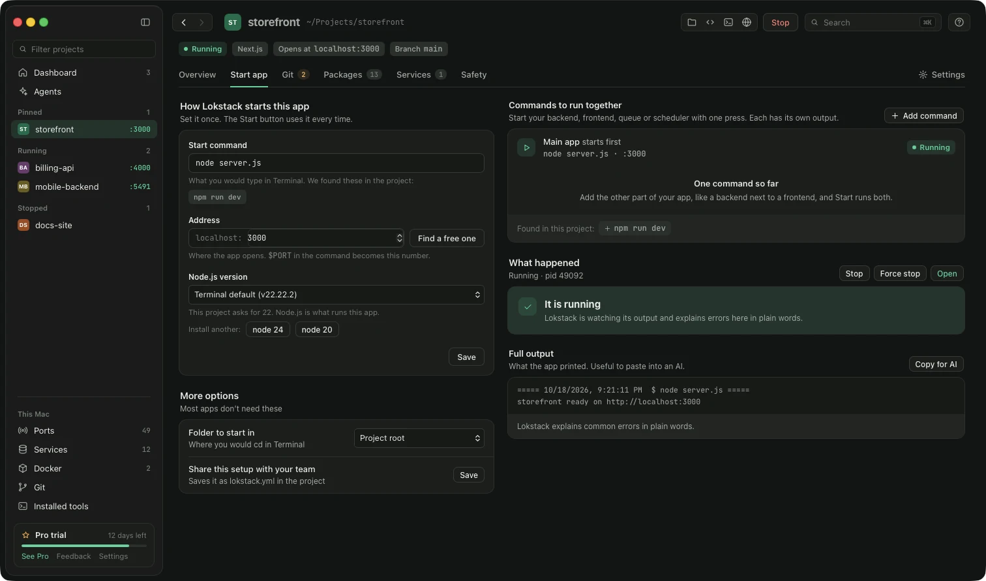This screenshot has width=986, height=581.
Task: Save the Start app settings
Action: (x=466, y=357)
